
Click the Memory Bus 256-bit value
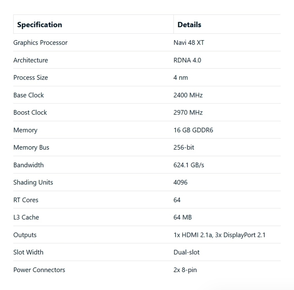coord(184,147)
